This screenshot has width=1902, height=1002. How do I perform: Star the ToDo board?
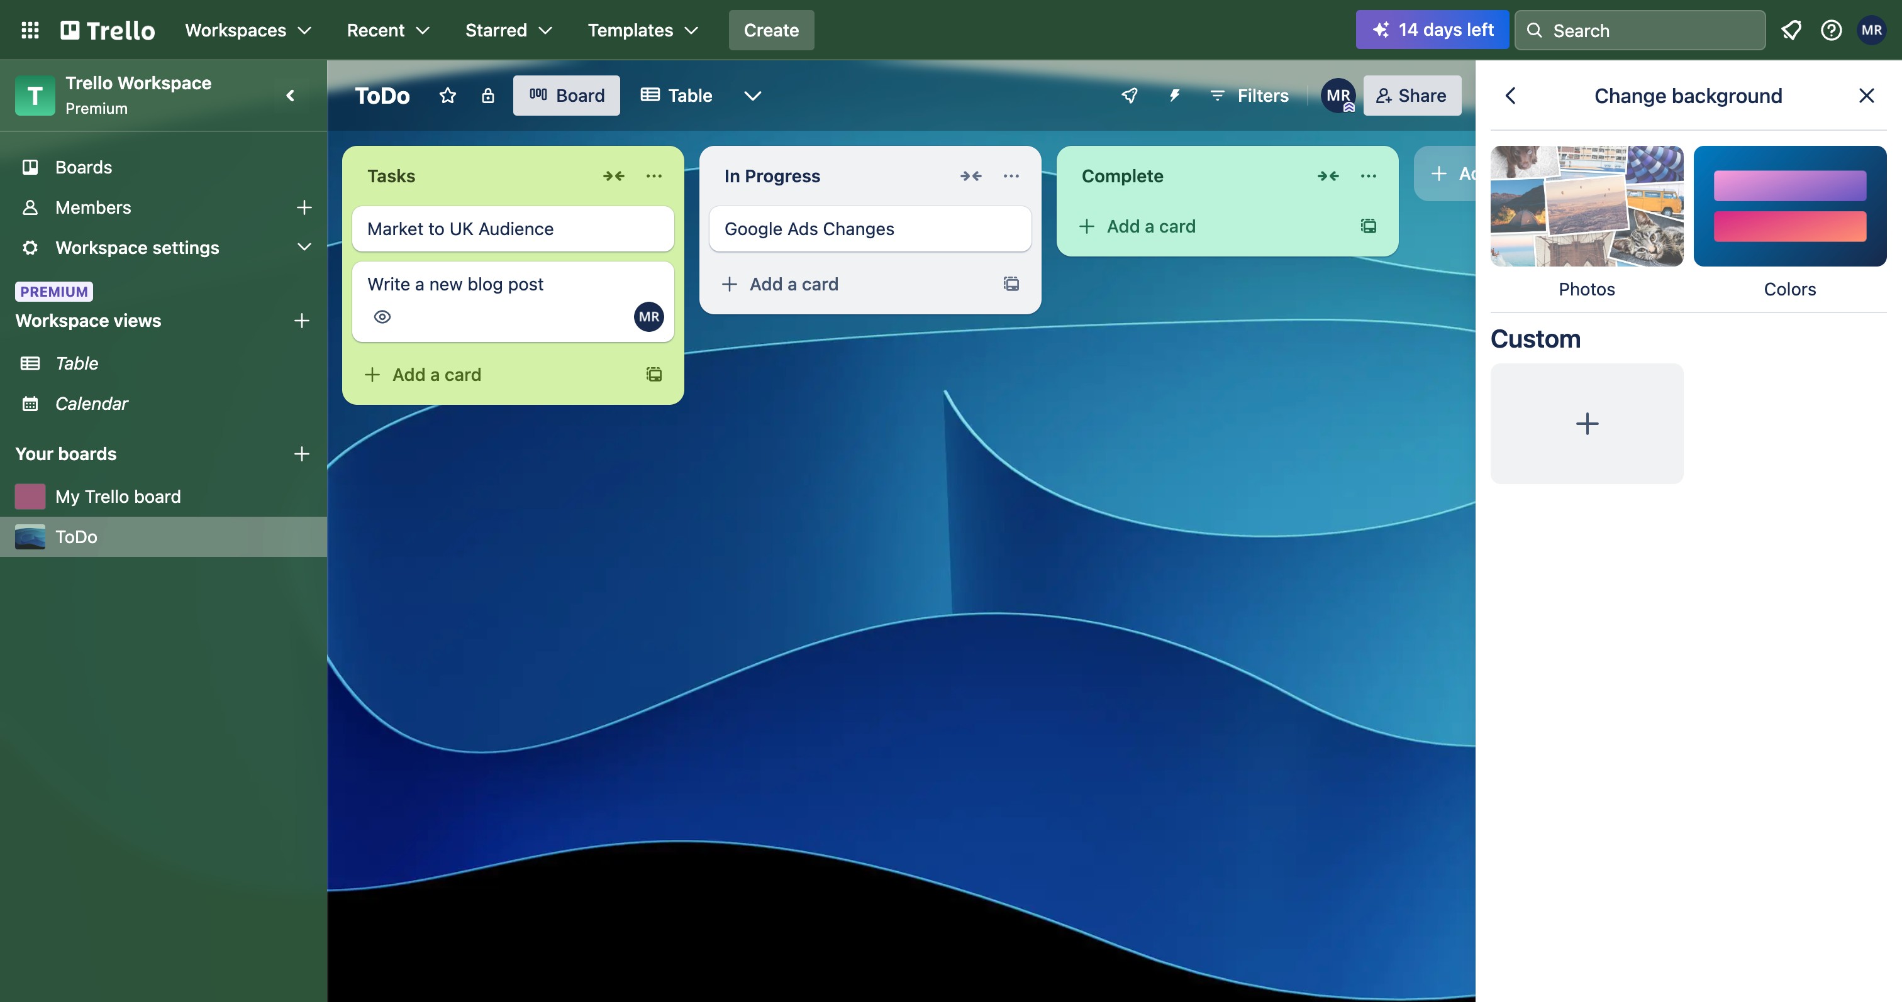point(447,95)
